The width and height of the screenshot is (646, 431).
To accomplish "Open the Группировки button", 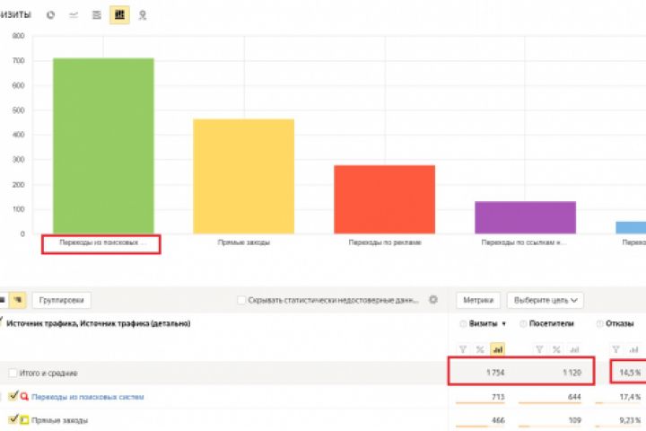I will (x=61, y=300).
